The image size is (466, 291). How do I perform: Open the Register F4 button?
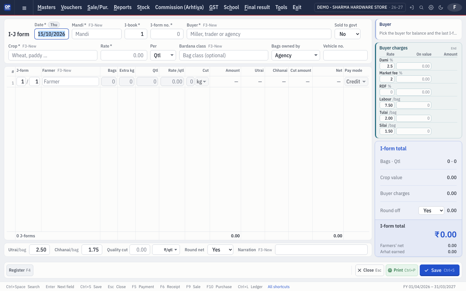20,270
